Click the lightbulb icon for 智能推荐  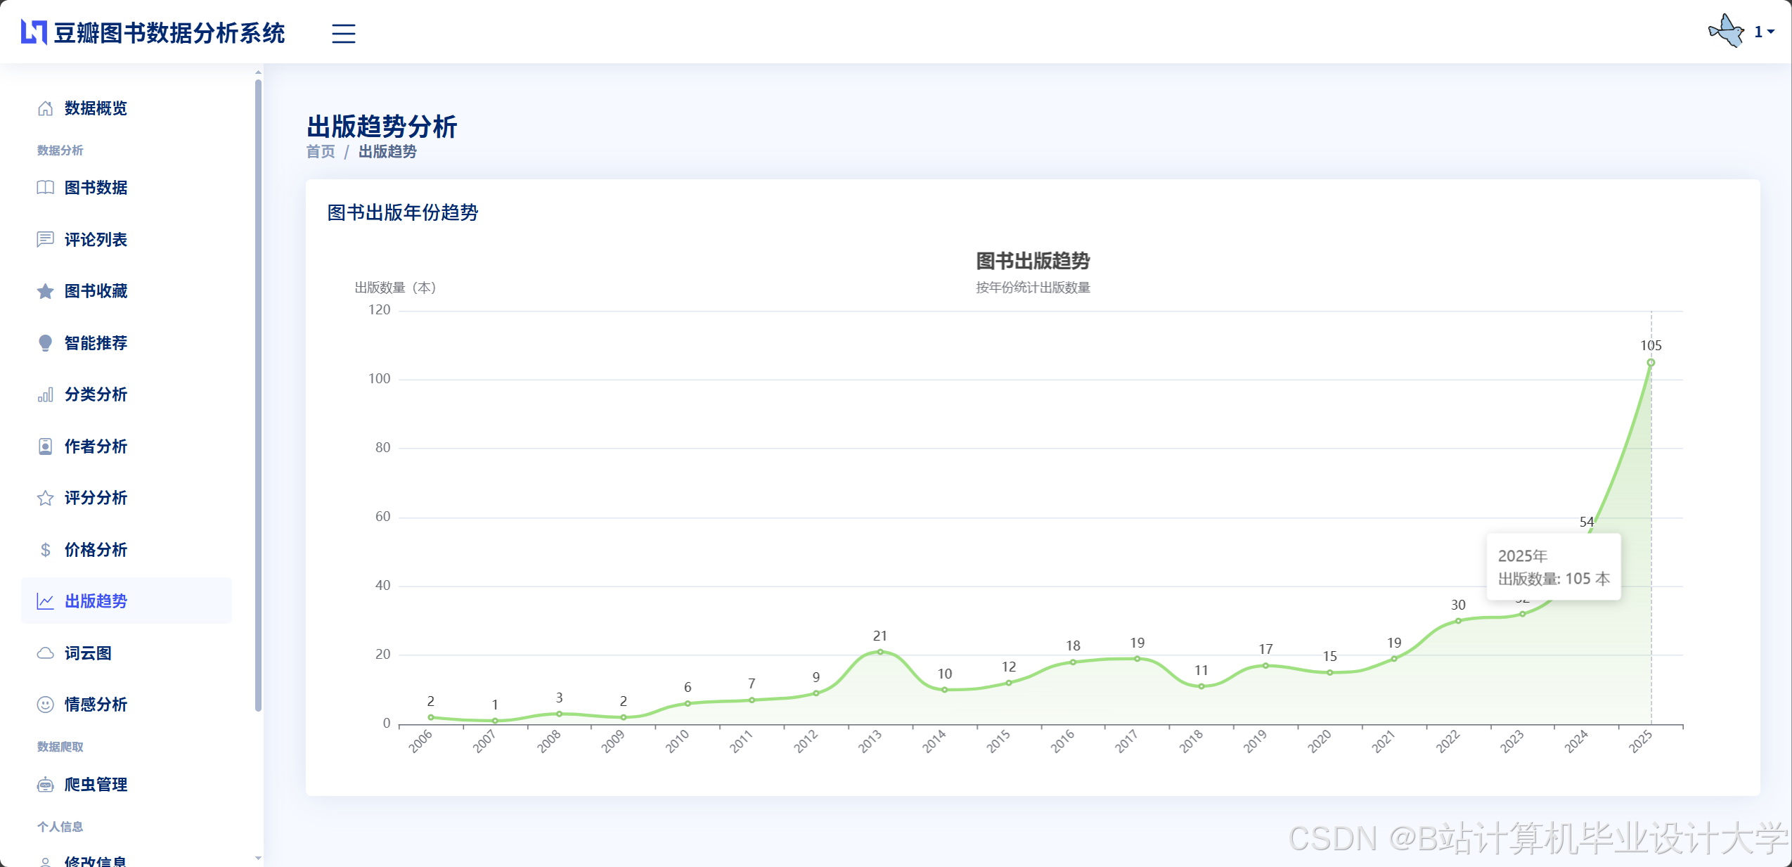[x=45, y=343]
